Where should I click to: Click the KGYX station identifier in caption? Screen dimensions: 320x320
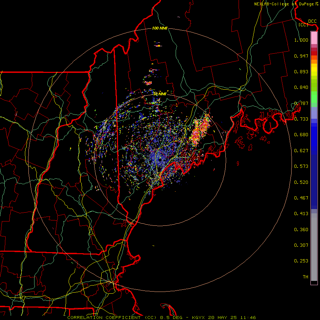tap(198, 318)
